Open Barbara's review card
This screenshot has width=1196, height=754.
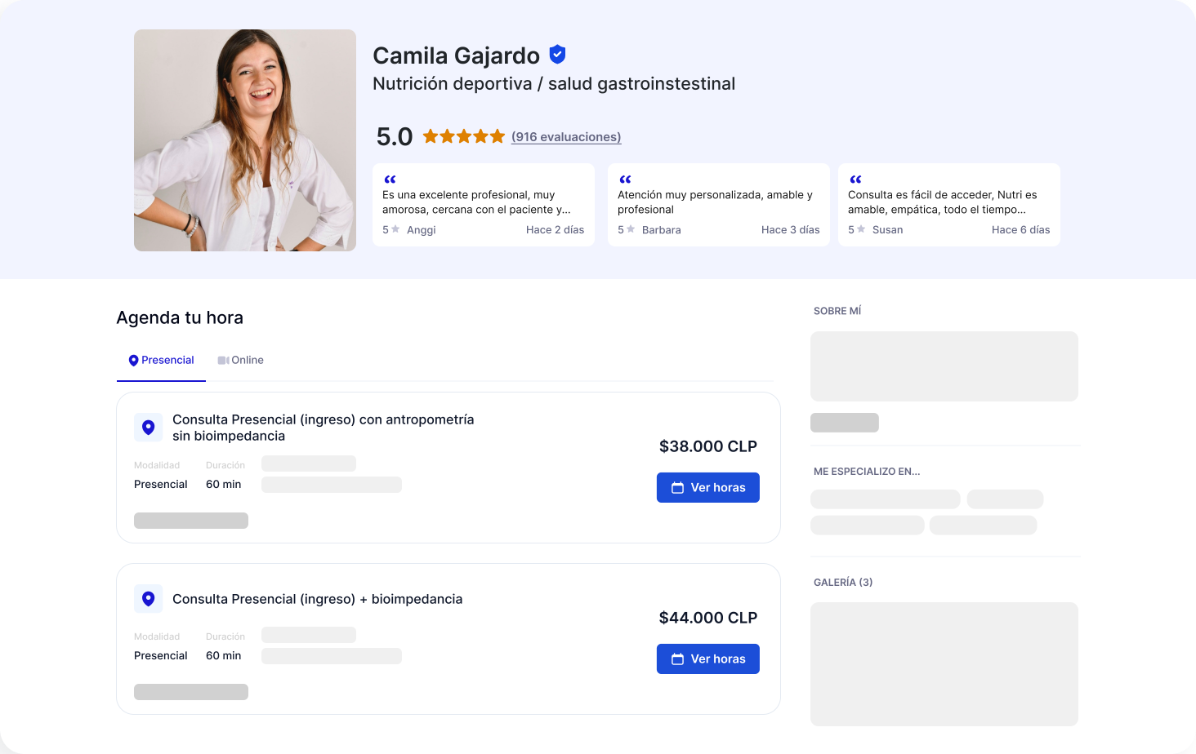tap(719, 205)
